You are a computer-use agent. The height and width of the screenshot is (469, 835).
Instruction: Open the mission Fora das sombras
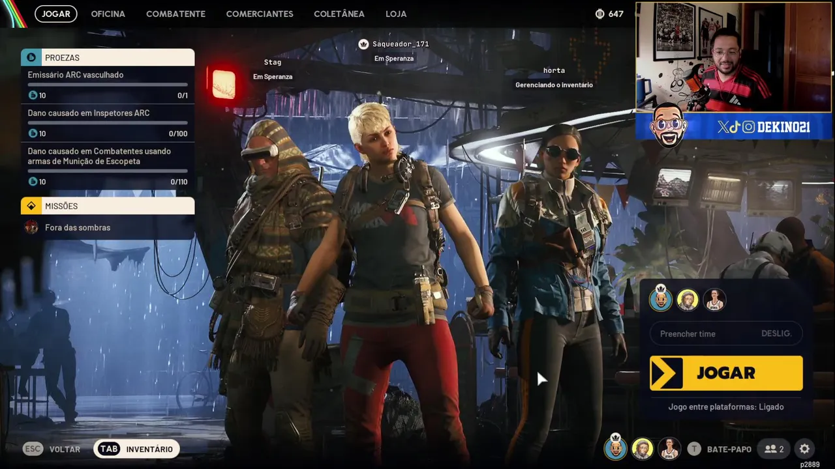pos(108,227)
